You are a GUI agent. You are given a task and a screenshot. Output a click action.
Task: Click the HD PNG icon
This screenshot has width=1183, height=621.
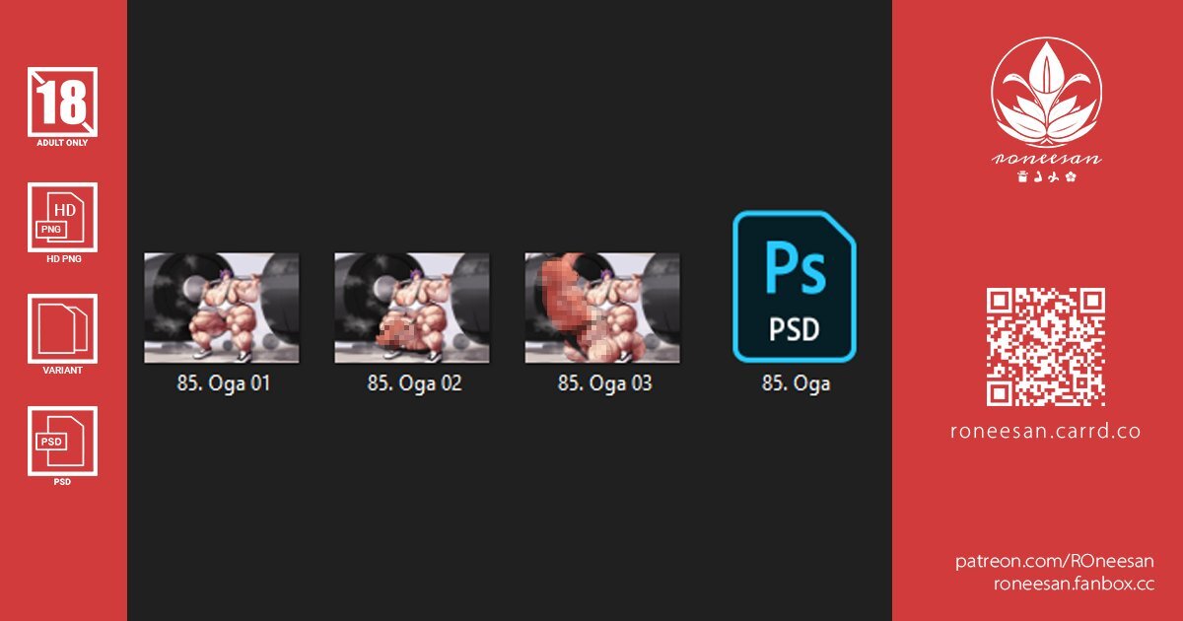point(63,217)
